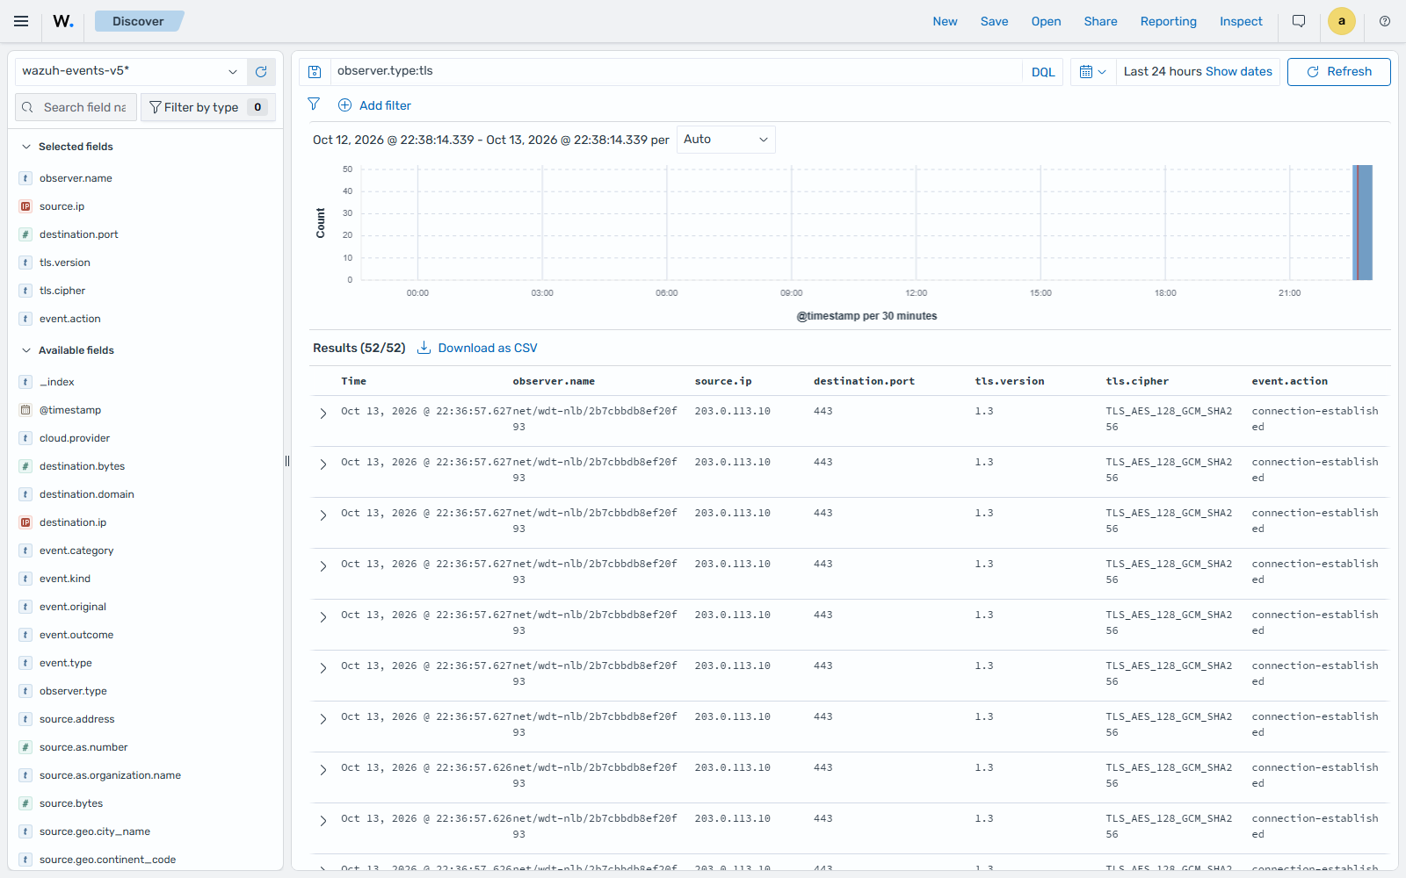
Task: Click Show dates link
Action: 1238,72
